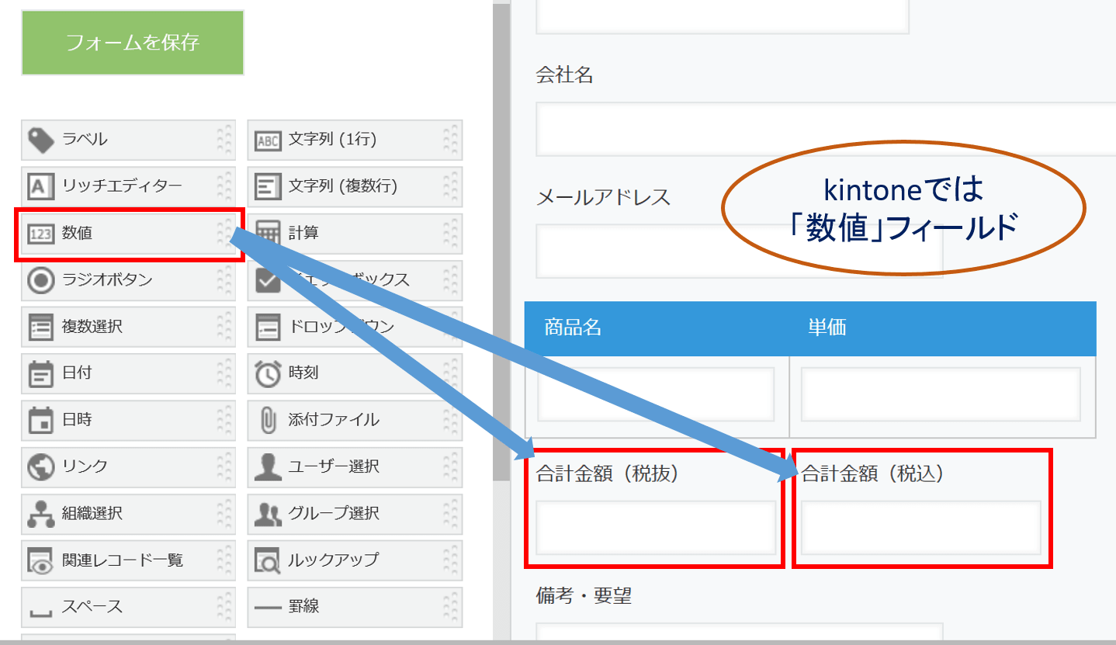The width and height of the screenshot is (1116, 645).
Task: Click the リンク (Link) field icon
Action: click(x=128, y=466)
